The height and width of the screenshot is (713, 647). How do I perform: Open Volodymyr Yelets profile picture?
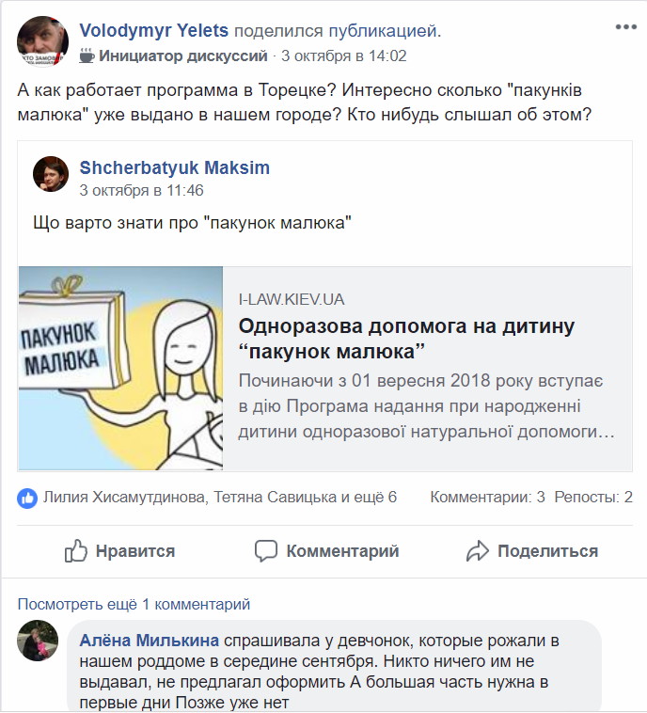[x=42, y=41]
